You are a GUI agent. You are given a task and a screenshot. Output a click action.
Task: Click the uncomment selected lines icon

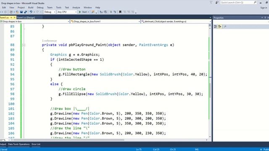coord(115,12)
